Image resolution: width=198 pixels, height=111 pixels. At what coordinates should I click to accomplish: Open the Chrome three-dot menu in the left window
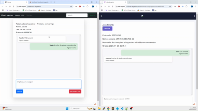coord(97,6)
